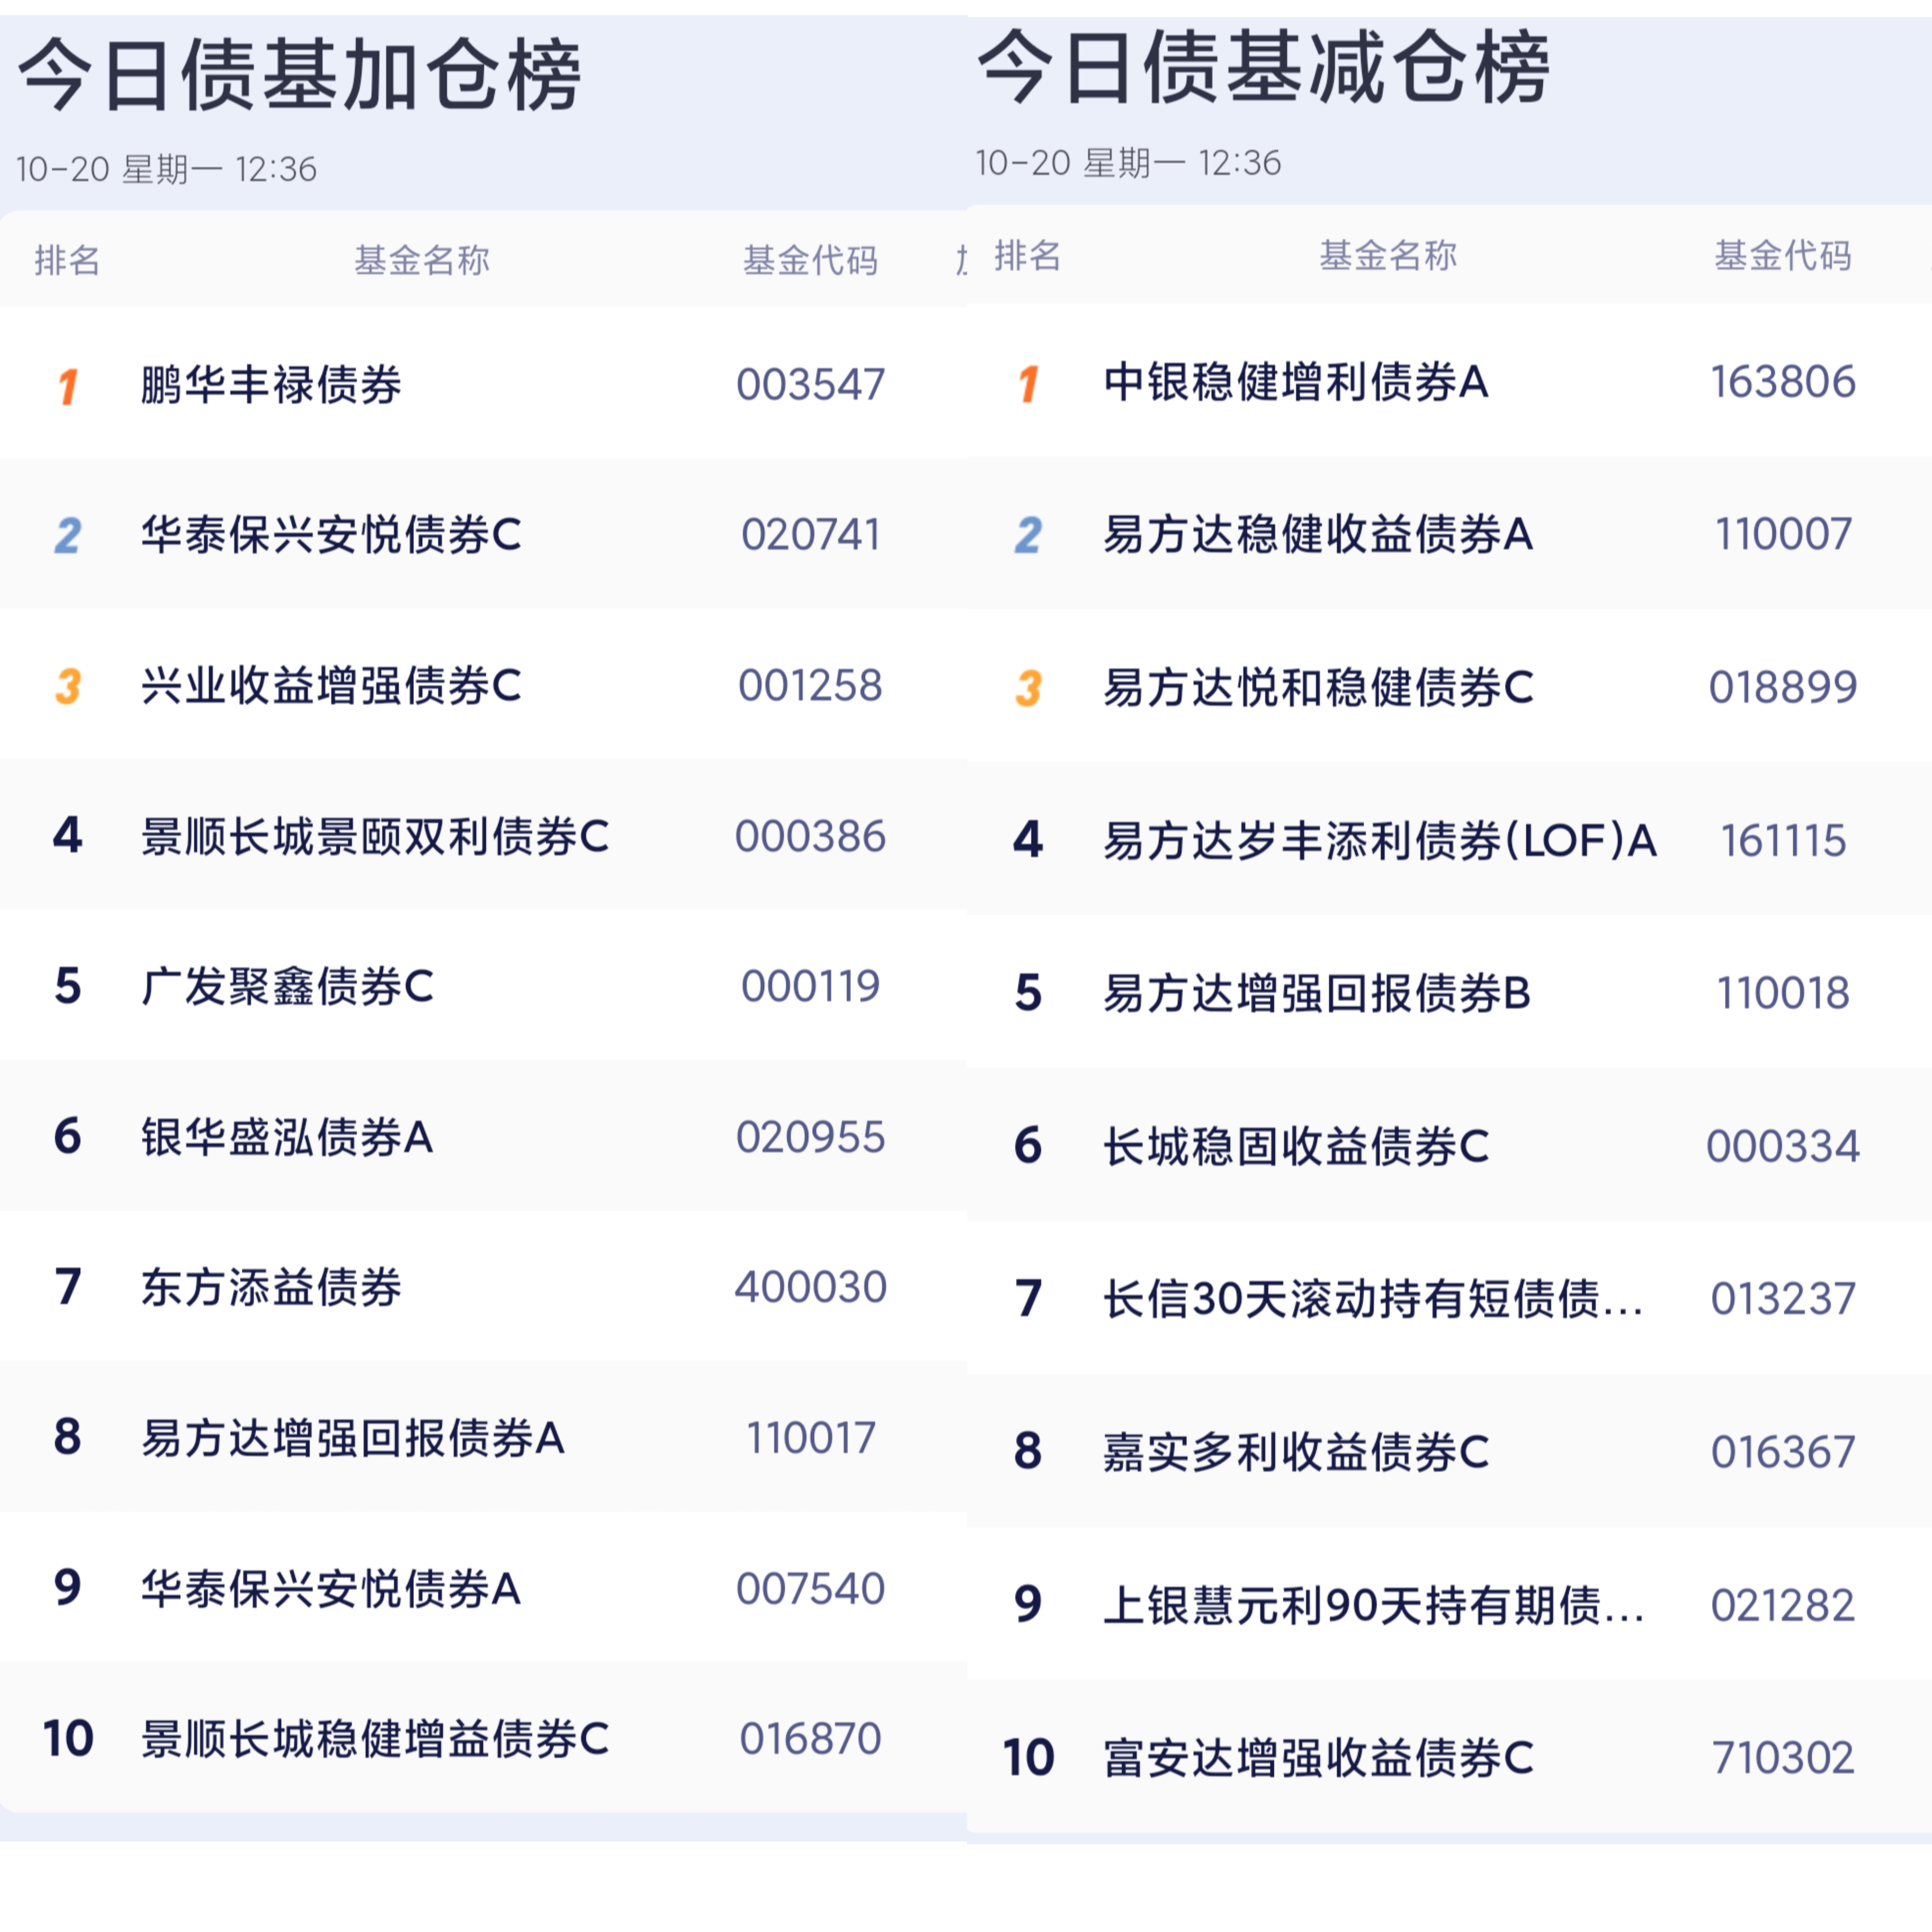The height and width of the screenshot is (1932, 1932).
Task: Open 鹏华丰禄债券 fund entry
Action: [271, 385]
